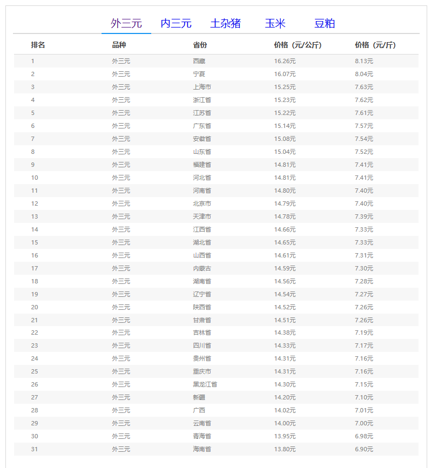Image resolution: width=438 pixels, height=468 pixels.
Task: Select the 新疆 cell
Action: coord(199,398)
